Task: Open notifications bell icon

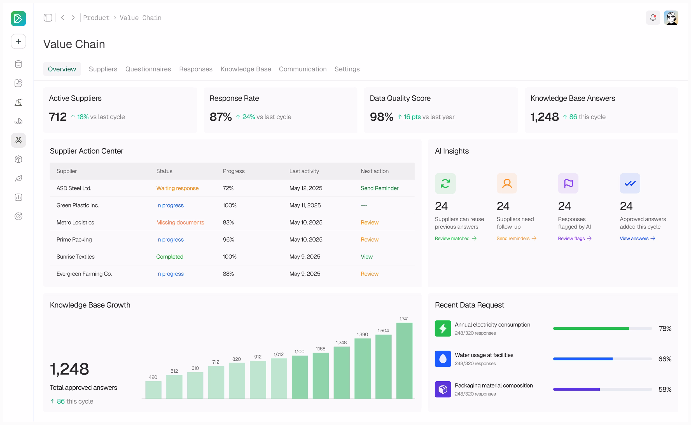Action: tap(652, 18)
